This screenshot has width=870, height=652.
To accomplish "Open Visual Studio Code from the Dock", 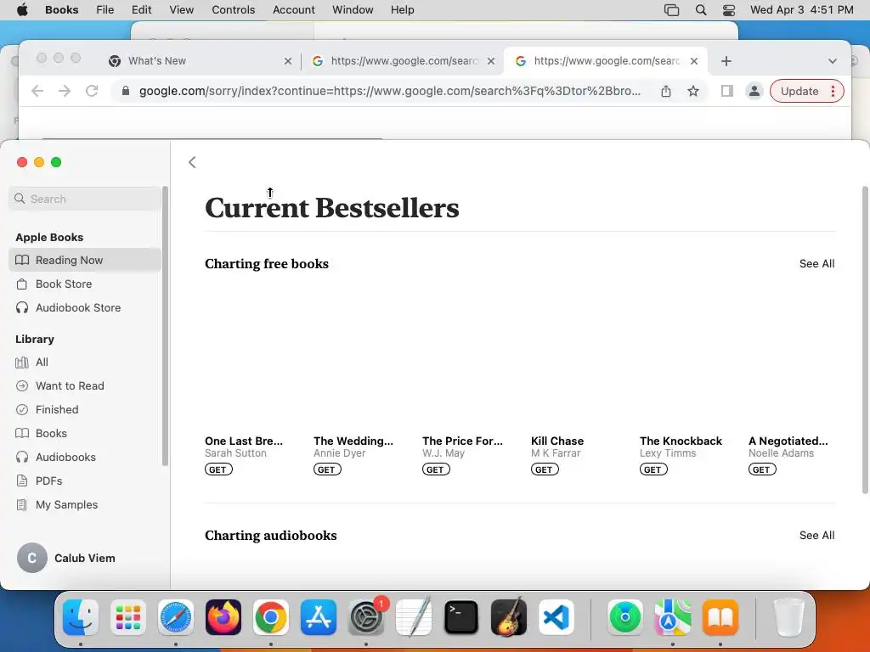I will (556, 617).
